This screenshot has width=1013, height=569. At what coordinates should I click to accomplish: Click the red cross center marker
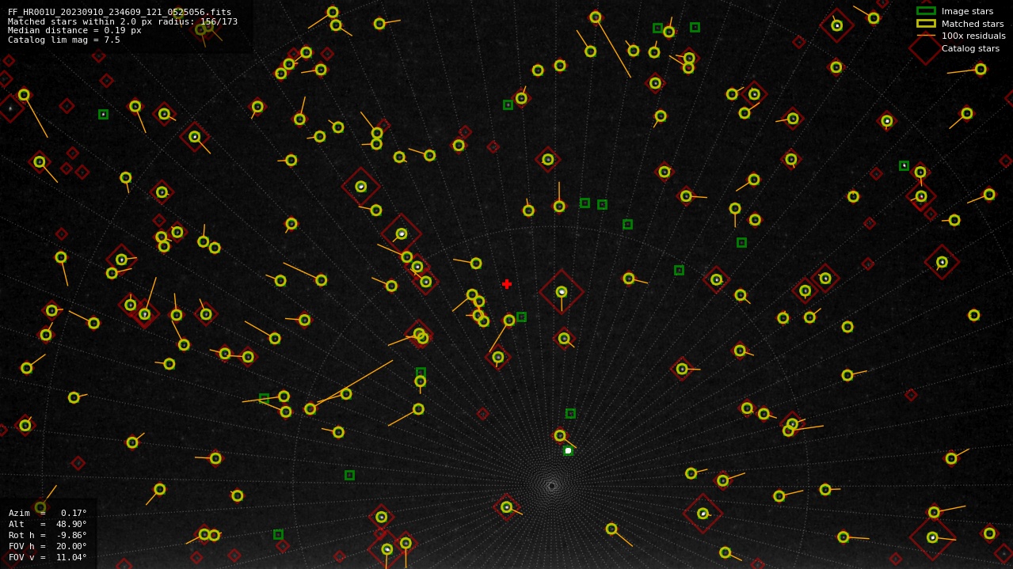point(507,284)
